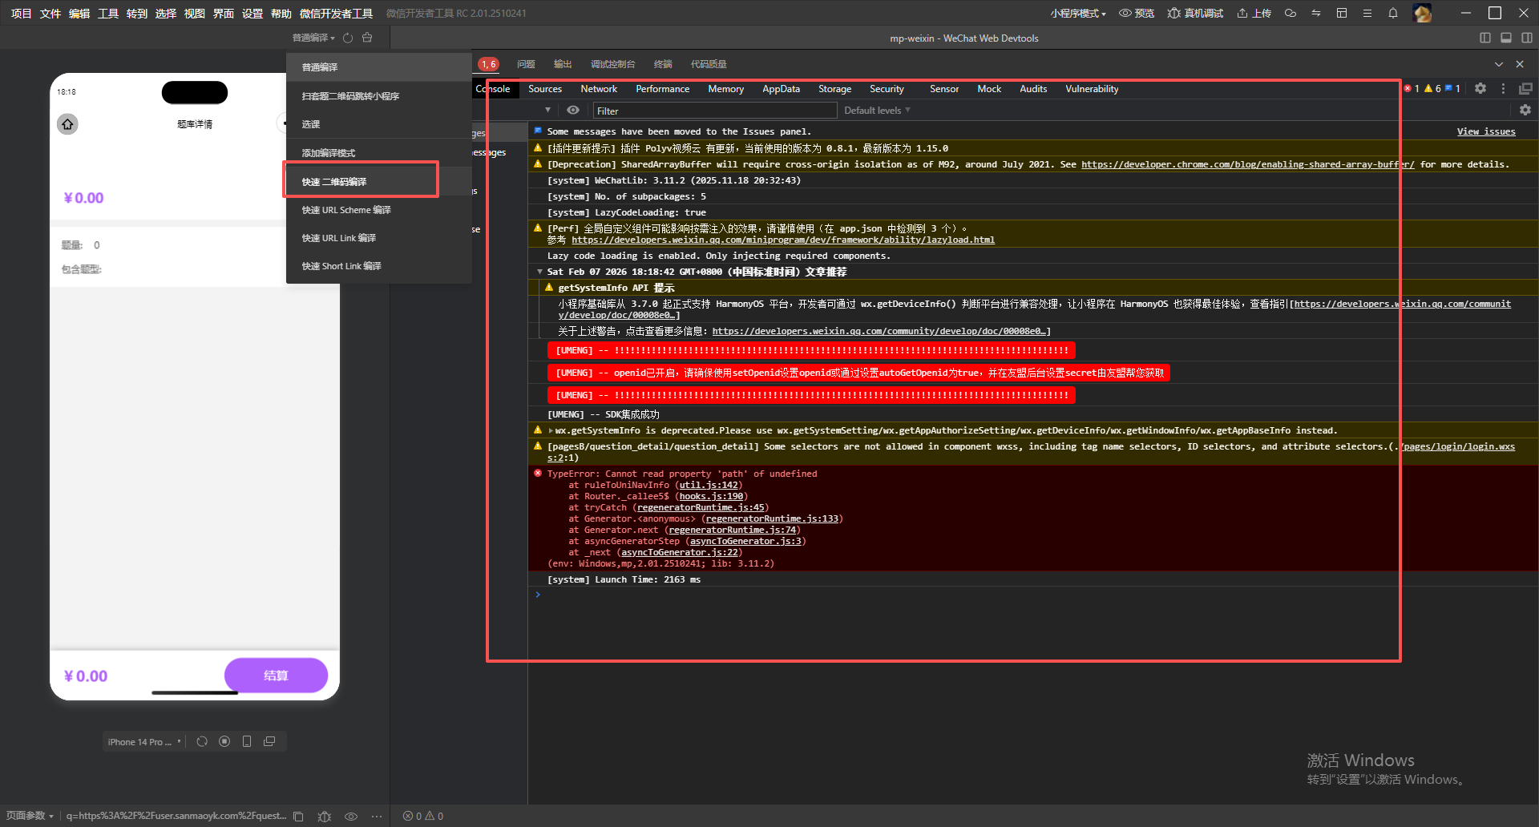Open console settings gear
The image size is (1539, 827).
click(1525, 110)
